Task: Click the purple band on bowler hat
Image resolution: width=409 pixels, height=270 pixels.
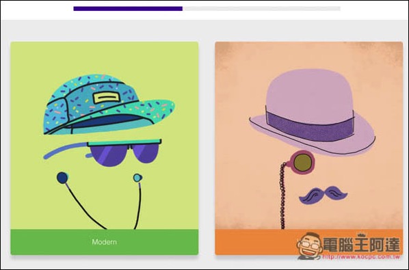Action: pos(310,125)
